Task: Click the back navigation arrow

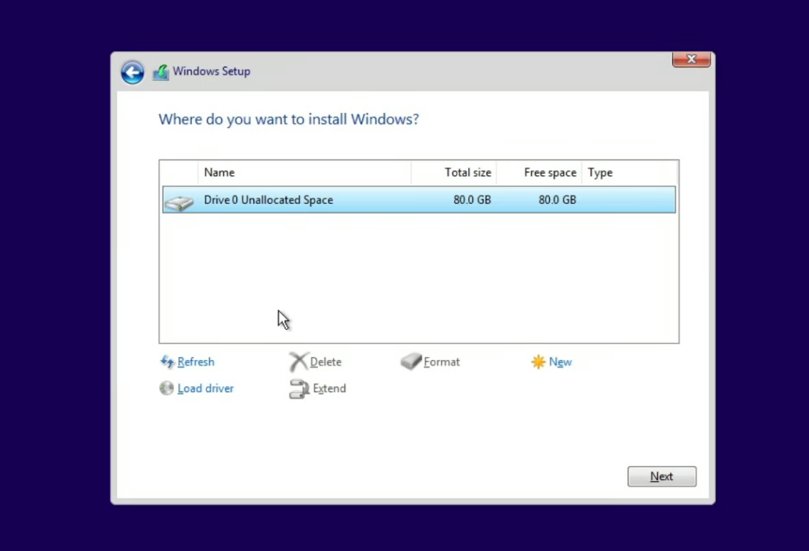Action: coord(132,72)
